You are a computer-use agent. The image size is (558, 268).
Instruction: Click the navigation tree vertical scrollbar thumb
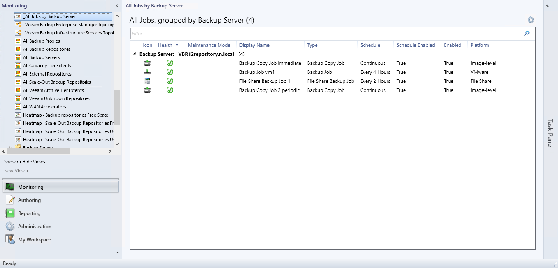coord(117,107)
